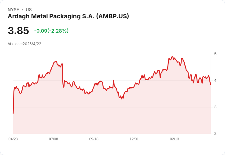Click the starting point of the price line
This screenshot has height=155, width=225.
click(13, 113)
